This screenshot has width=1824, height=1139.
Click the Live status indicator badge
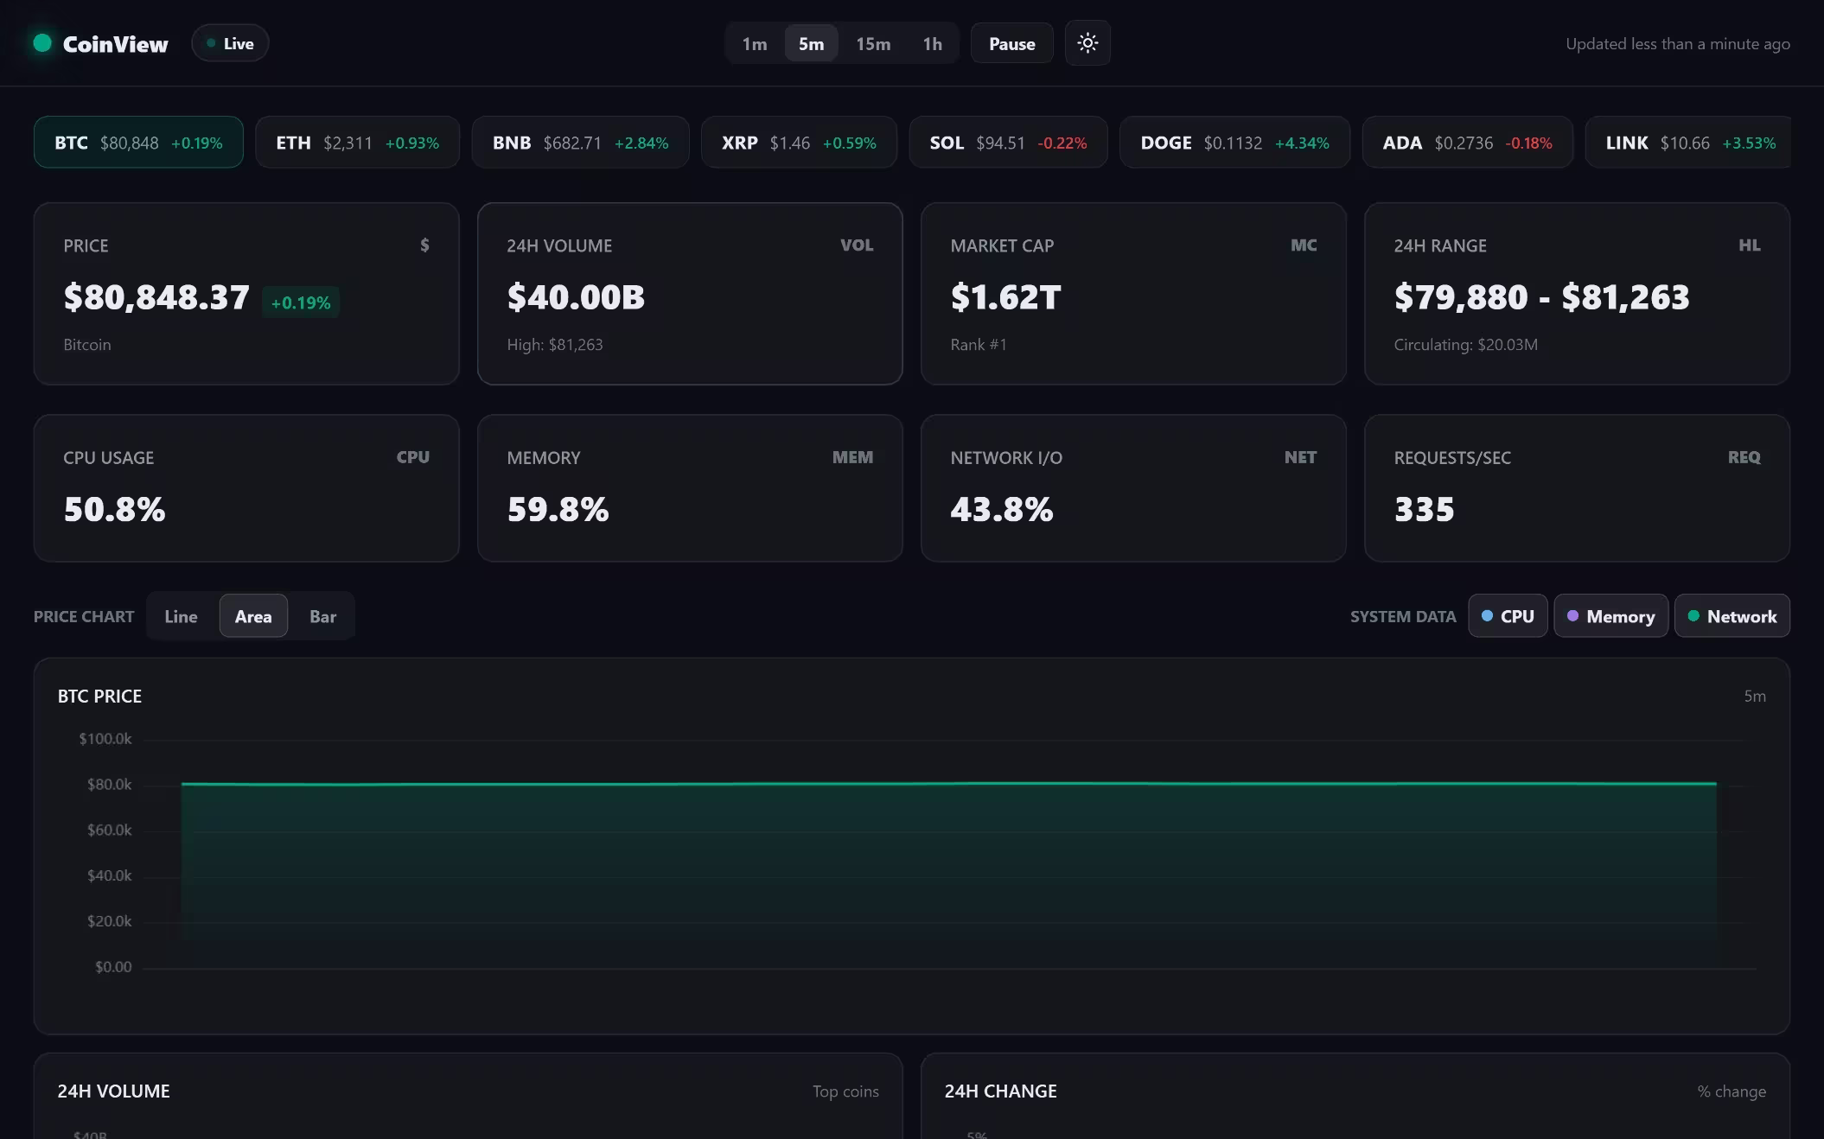click(230, 43)
